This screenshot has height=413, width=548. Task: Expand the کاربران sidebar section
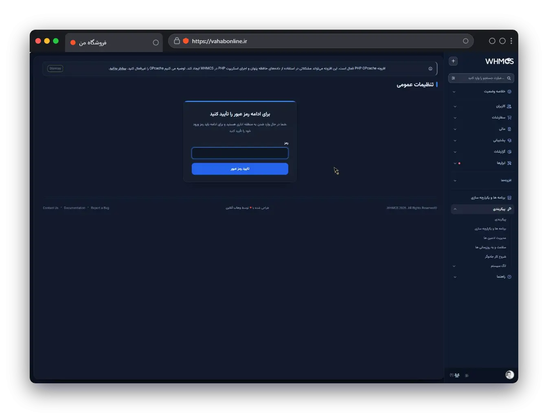coord(482,106)
